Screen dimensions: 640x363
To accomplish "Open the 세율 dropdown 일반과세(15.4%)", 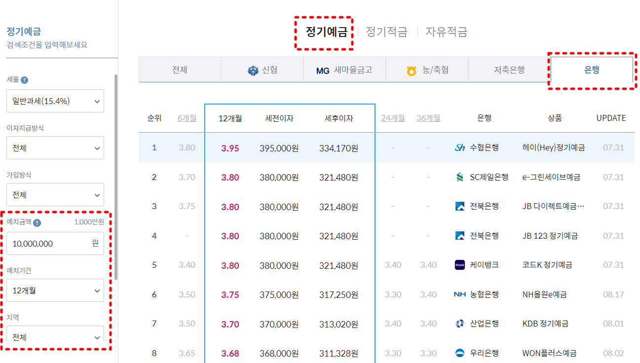I will click(x=55, y=101).
